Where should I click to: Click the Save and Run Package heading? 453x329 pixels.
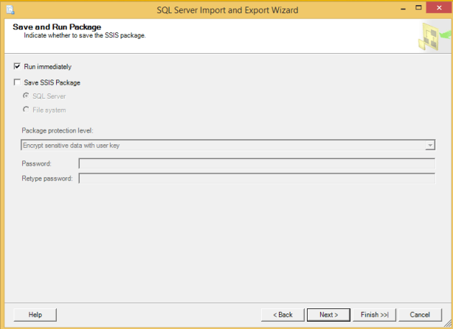[x=57, y=27]
